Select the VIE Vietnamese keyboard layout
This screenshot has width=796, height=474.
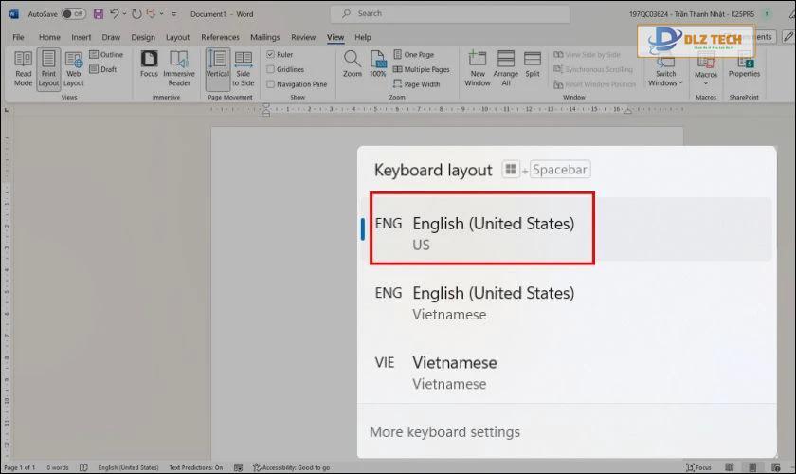coord(567,373)
